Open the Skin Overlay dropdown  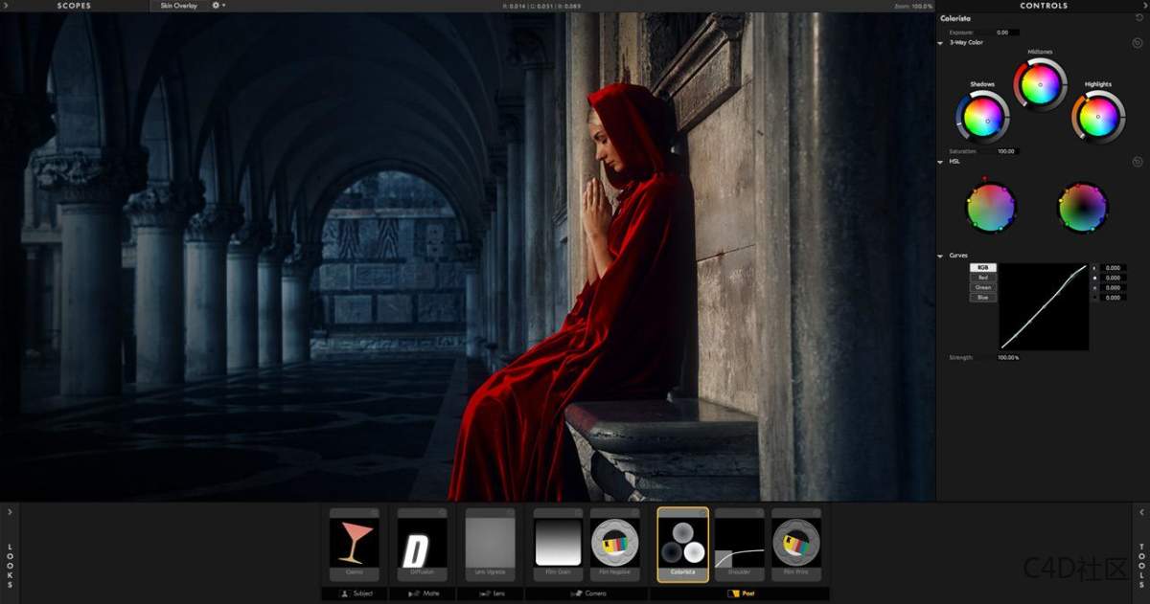(177, 5)
